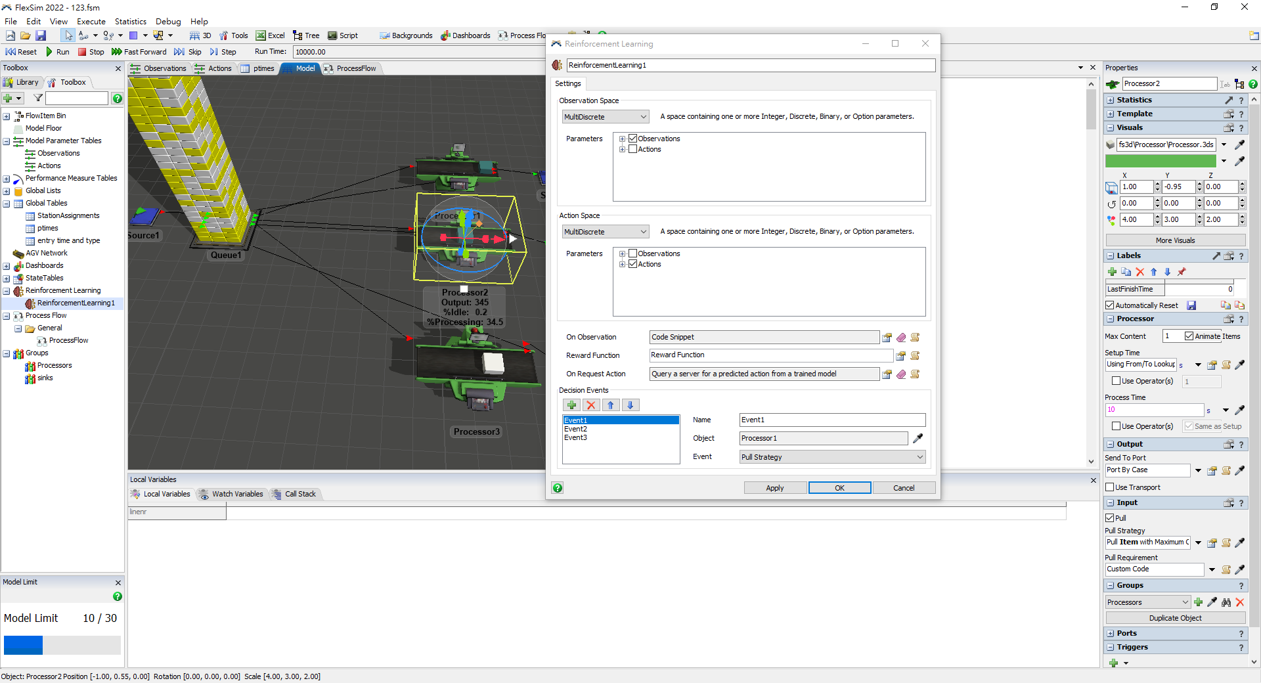Click the Duplicate Object button

point(1175,618)
